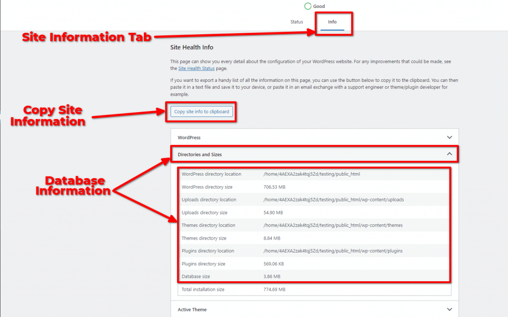Click the Uploads directory size label

click(x=204, y=213)
